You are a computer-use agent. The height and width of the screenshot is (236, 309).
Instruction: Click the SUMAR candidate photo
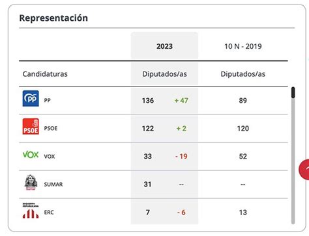point(31,183)
